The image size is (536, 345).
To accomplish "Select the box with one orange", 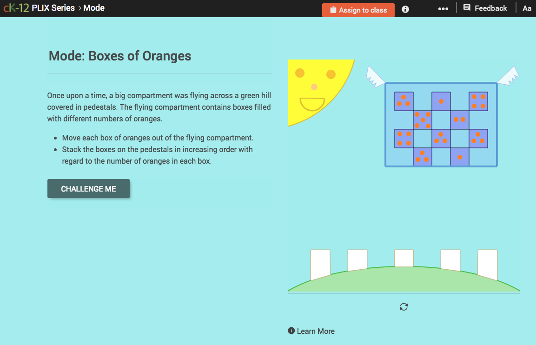I will (x=441, y=101).
